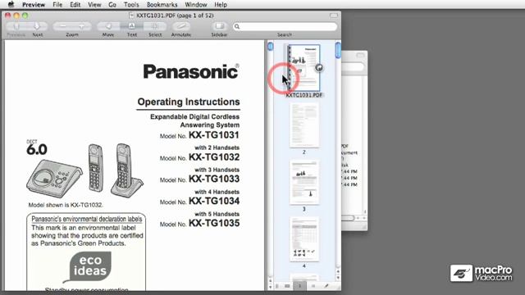Click the 'with 2 Handsets' text
Viewport: 525px width, 295px height.
click(x=217, y=147)
